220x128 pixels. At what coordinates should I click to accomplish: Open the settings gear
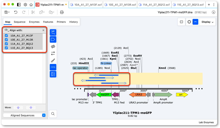click(x=25, y=5)
